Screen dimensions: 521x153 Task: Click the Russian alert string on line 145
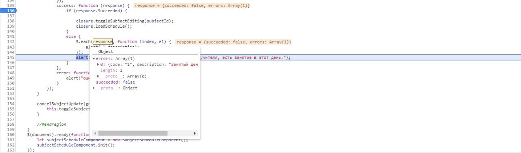(x=243, y=57)
